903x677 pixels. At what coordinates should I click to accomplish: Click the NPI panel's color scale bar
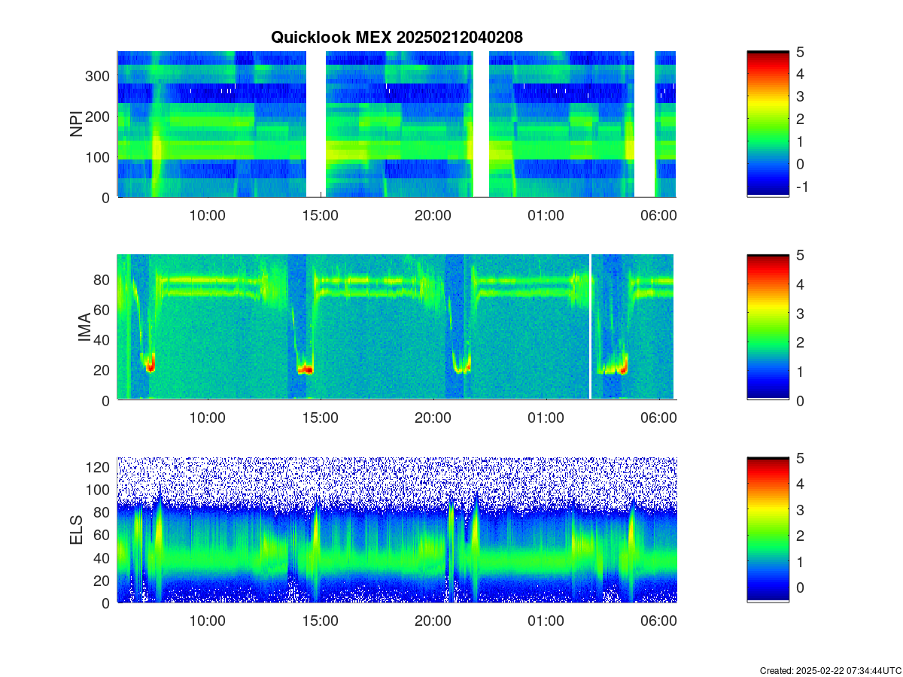click(x=768, y=124)
